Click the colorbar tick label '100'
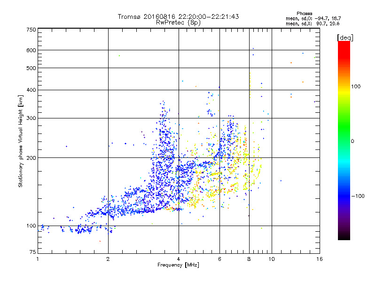 (x=356, y=86)
